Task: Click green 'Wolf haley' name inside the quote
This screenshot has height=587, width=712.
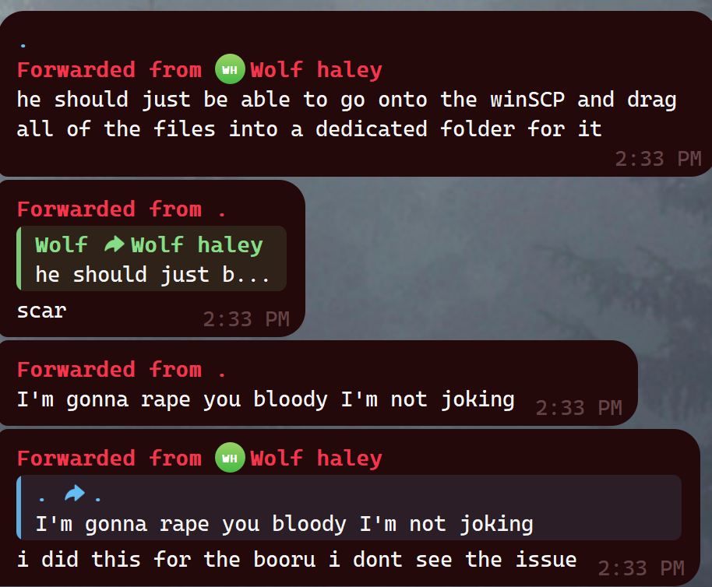Action: coord(196,245)
